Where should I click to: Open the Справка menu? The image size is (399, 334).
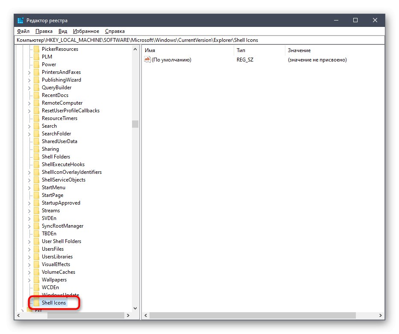pyautogui.click(x=115, y=31)
